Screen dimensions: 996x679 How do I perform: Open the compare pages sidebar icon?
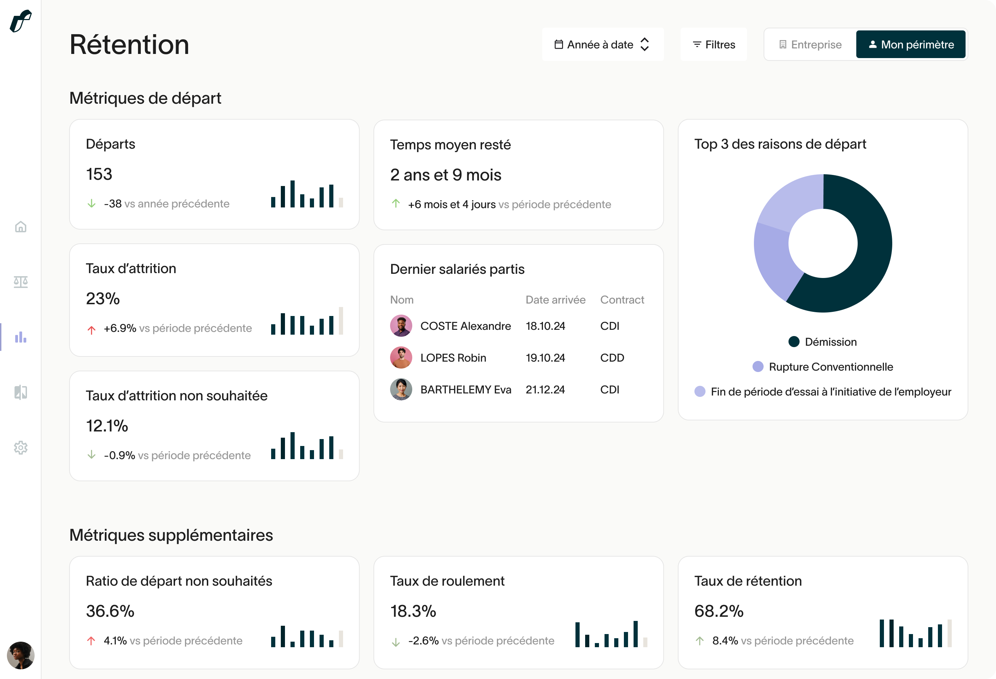(x=20, y=392)
